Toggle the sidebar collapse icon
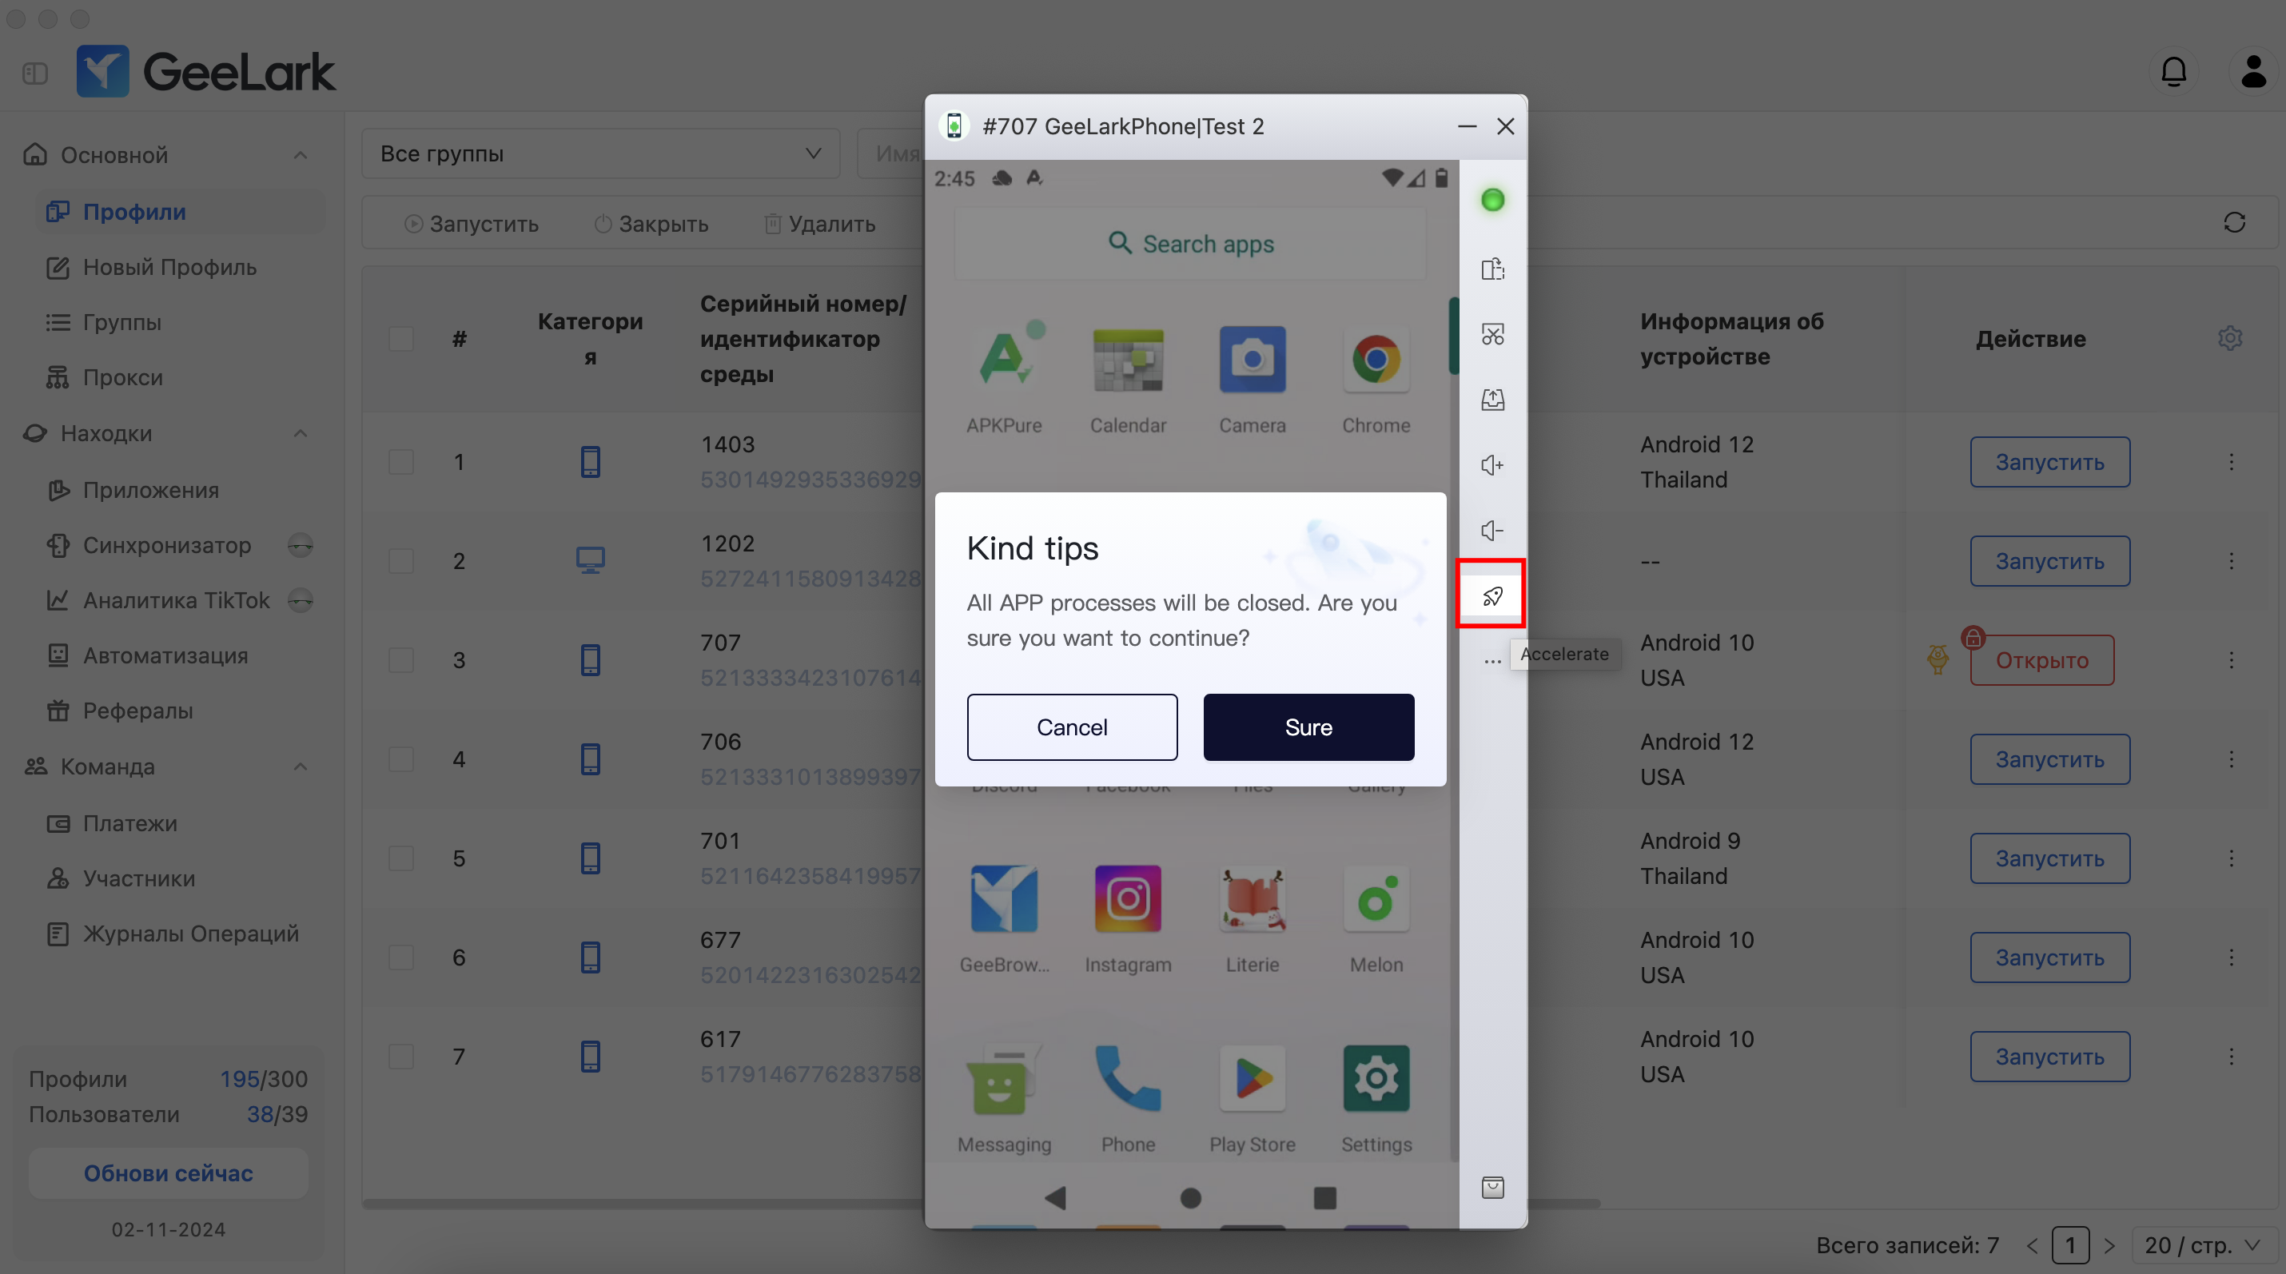 [x=34, y=73]
